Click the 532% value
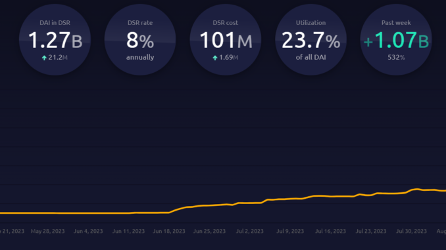446x250 pixels. point(396,57)
